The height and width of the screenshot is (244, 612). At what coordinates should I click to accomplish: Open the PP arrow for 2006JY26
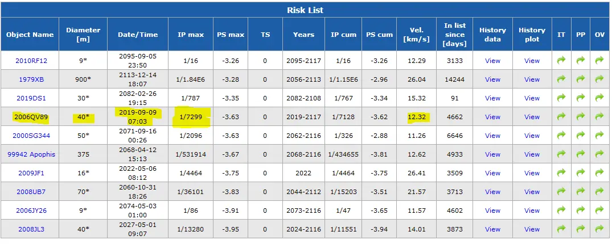click(580, 210)
